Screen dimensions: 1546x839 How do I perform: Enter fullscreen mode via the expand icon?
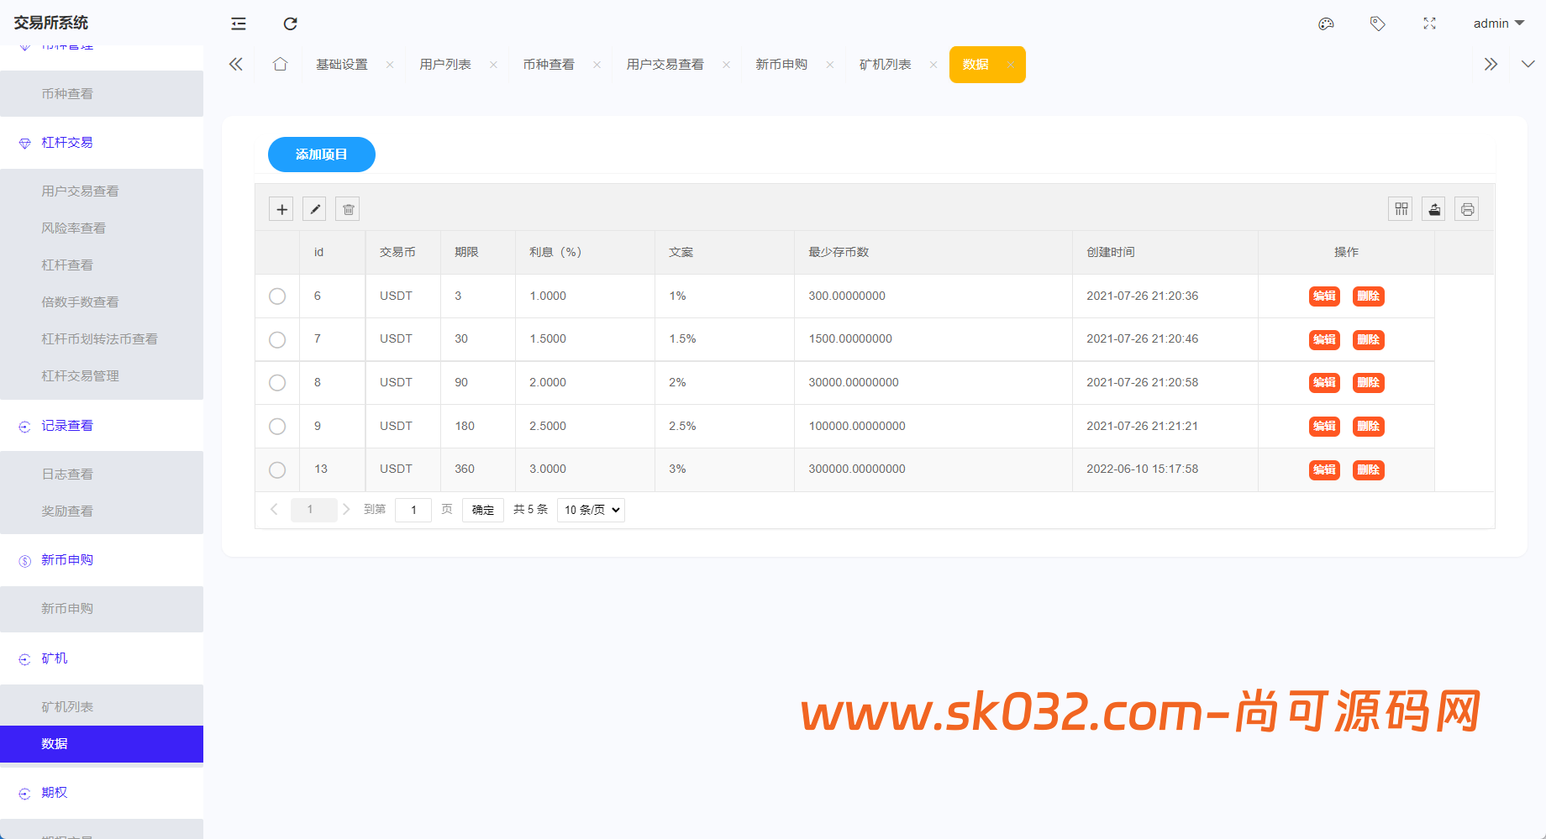pyautogui.click(x=1430, y=24)
